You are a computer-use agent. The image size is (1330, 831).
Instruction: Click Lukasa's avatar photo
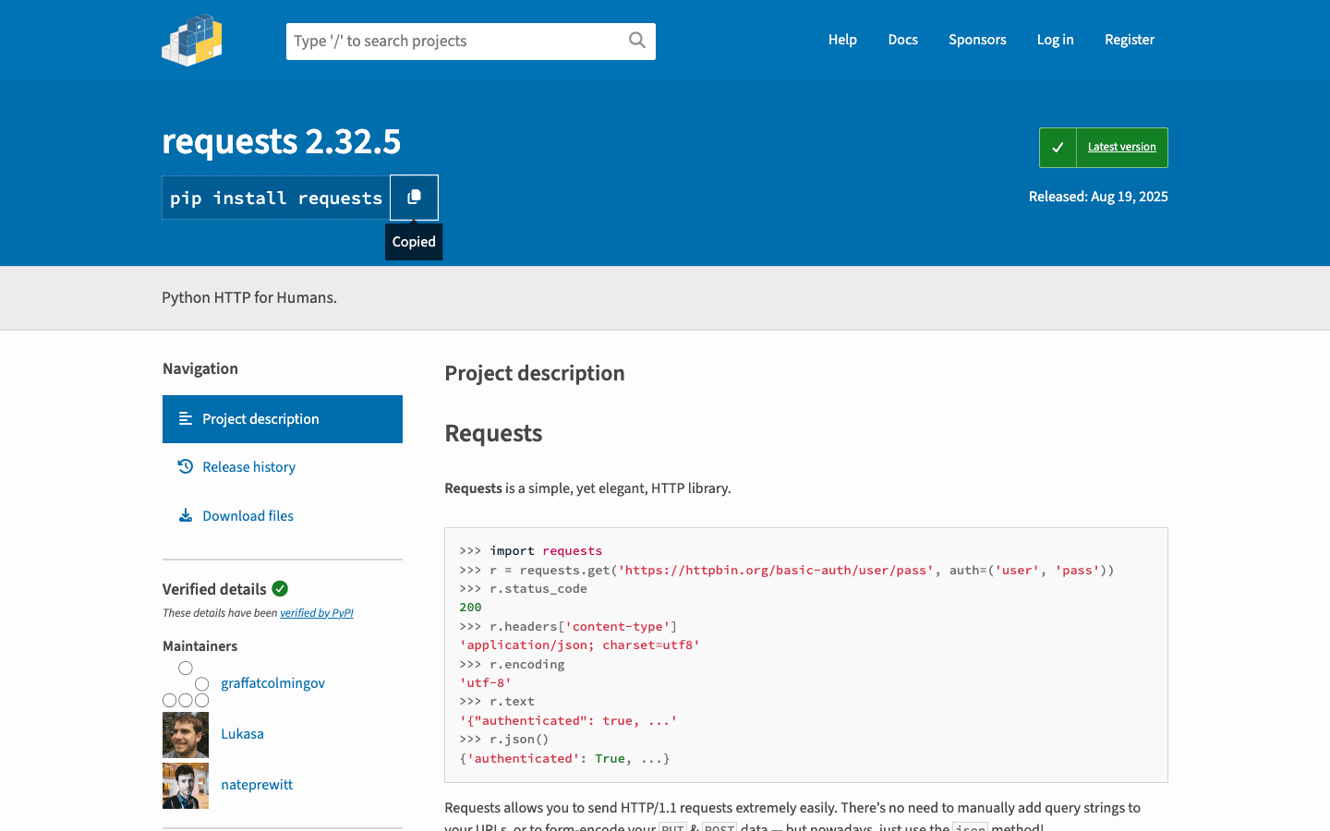click(x=185, y=734)
